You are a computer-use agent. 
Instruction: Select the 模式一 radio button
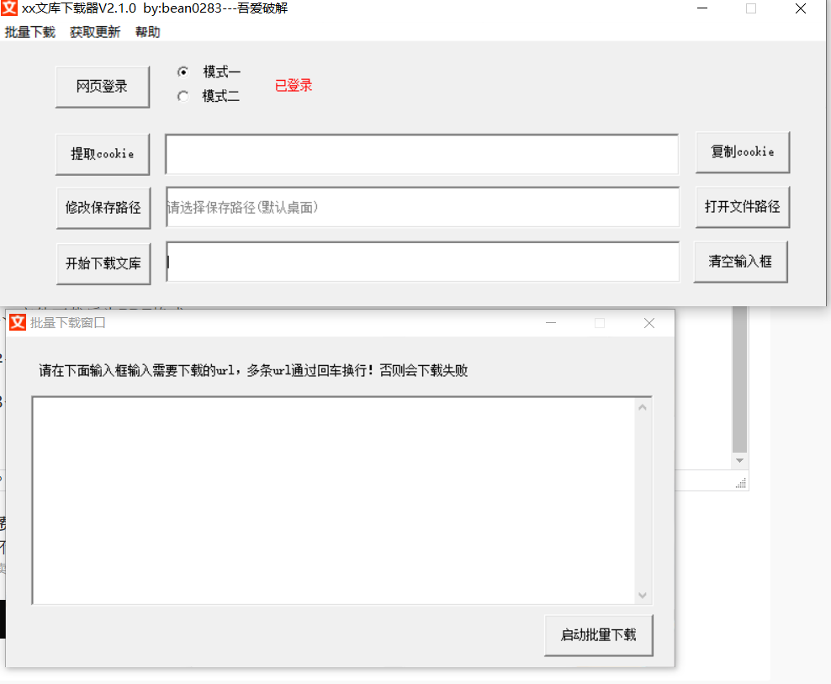click(183, 72)
